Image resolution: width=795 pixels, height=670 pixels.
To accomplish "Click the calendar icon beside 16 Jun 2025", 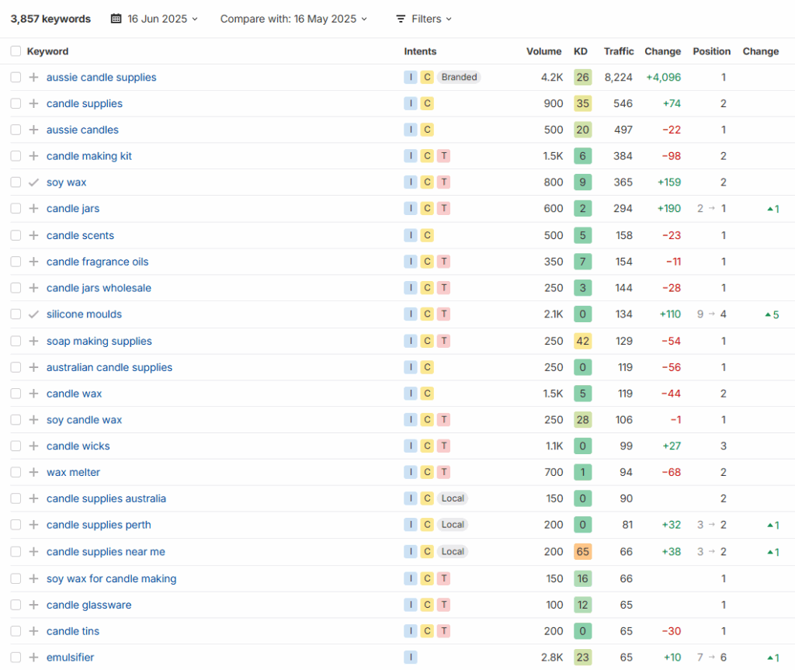I will (x=116, y=19).
